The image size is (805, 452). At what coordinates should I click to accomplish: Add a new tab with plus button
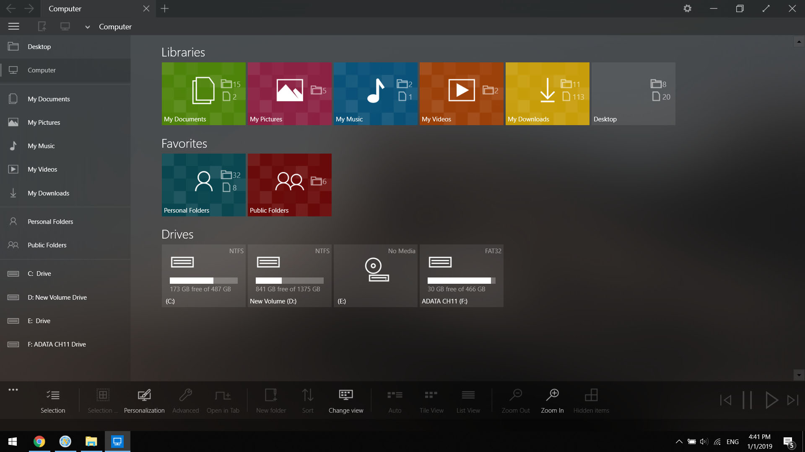165,8
